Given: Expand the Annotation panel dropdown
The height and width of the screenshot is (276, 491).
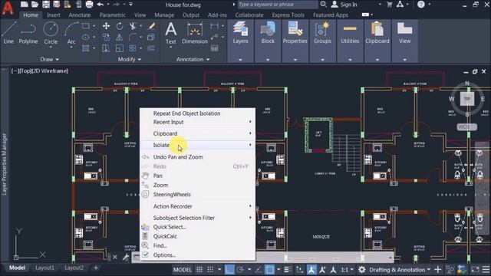Looking at the screenshot, I should pos(193,59).
